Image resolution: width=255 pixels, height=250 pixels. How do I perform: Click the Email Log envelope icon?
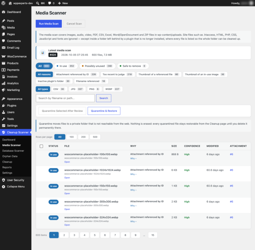point(4,48)
